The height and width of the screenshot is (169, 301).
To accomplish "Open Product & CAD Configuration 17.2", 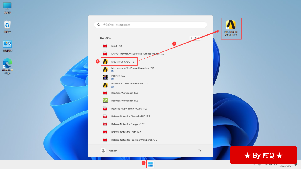I will pyautogui.click(x=129, y=84).
